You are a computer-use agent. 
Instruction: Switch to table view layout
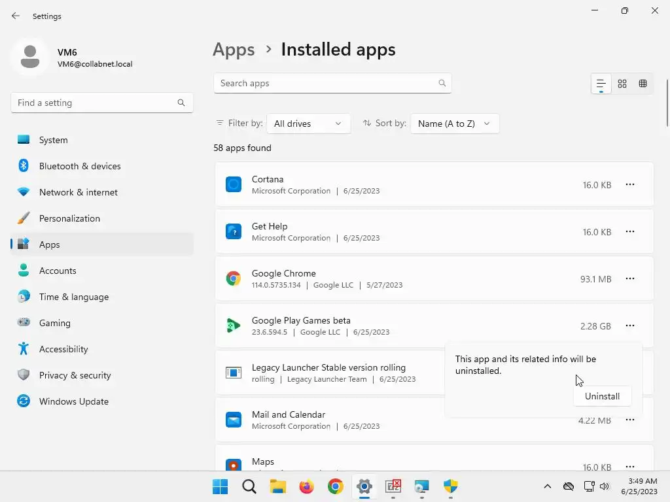(643, 84)
